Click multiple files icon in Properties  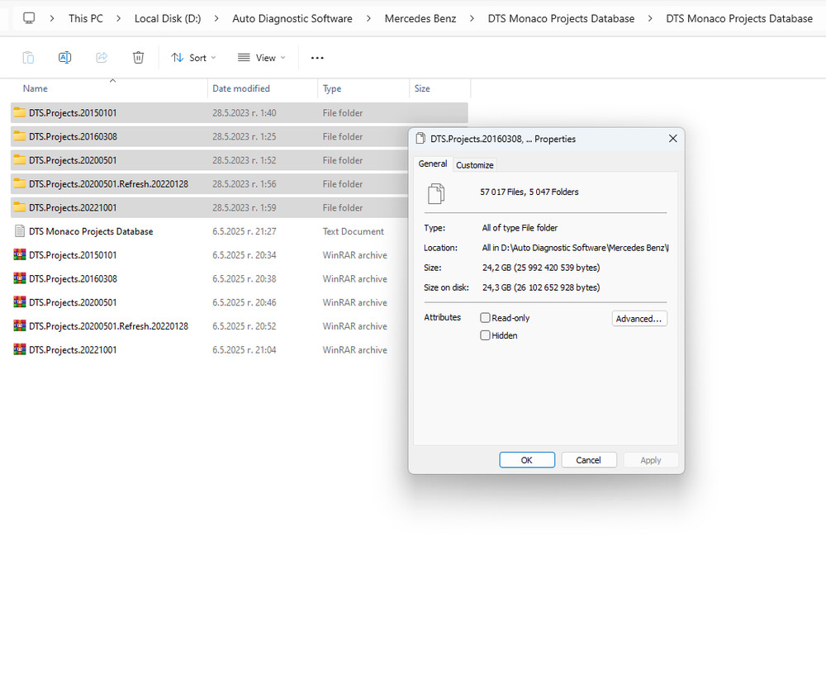pos(436,193)
